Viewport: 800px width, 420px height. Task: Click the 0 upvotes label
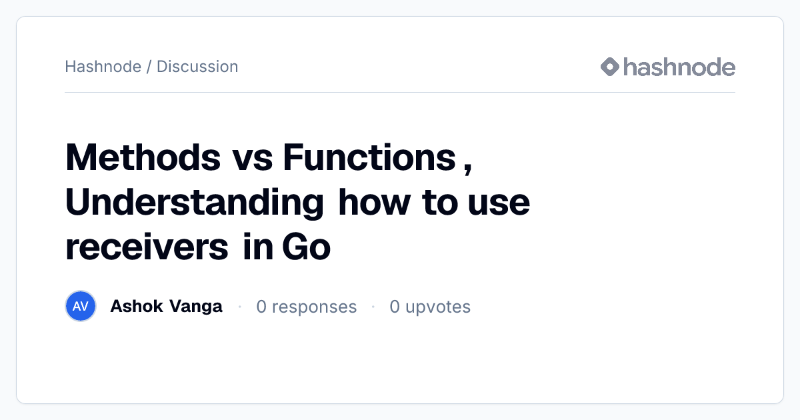coord(430,307)
